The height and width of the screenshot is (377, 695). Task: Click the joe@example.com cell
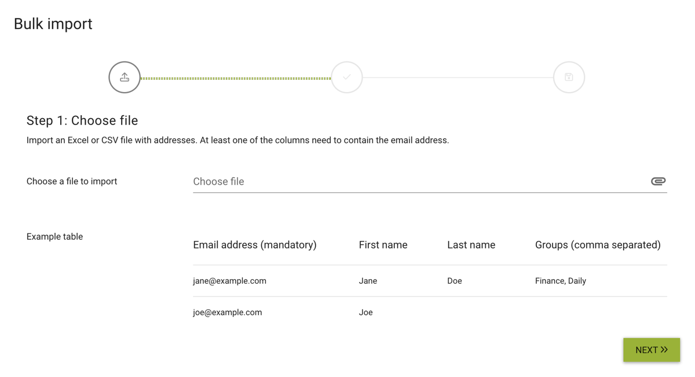point(227,312)
